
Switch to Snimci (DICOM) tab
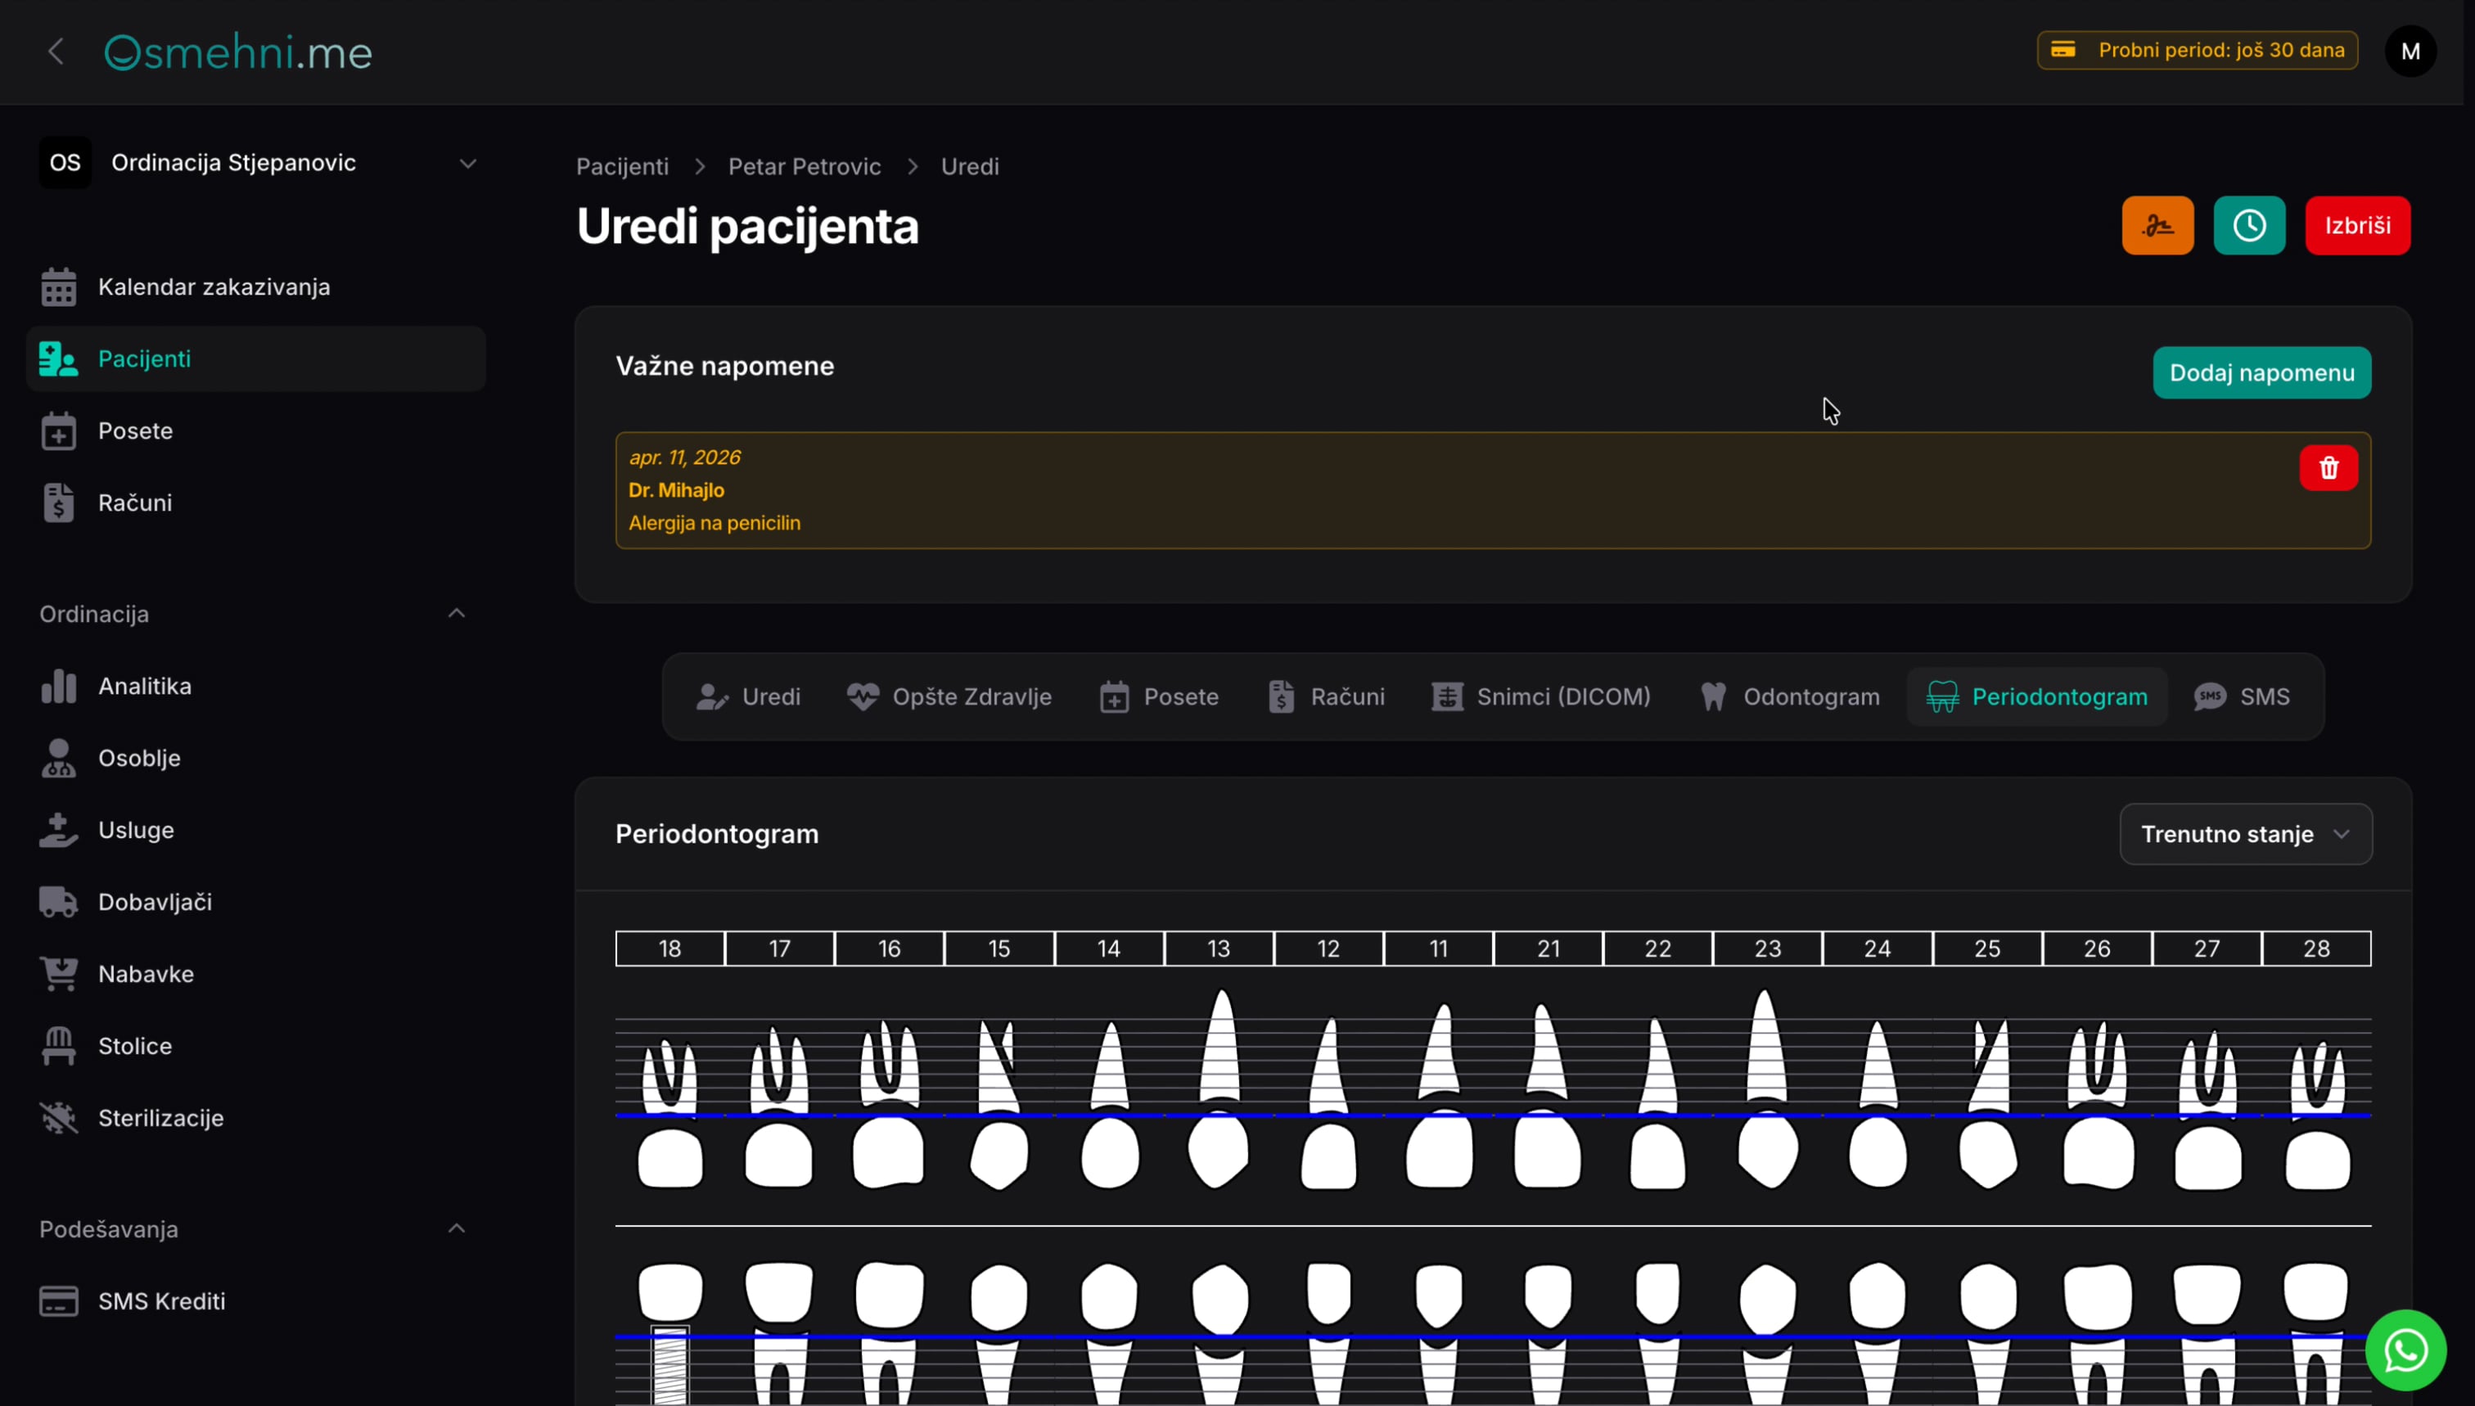point(1541,696)
